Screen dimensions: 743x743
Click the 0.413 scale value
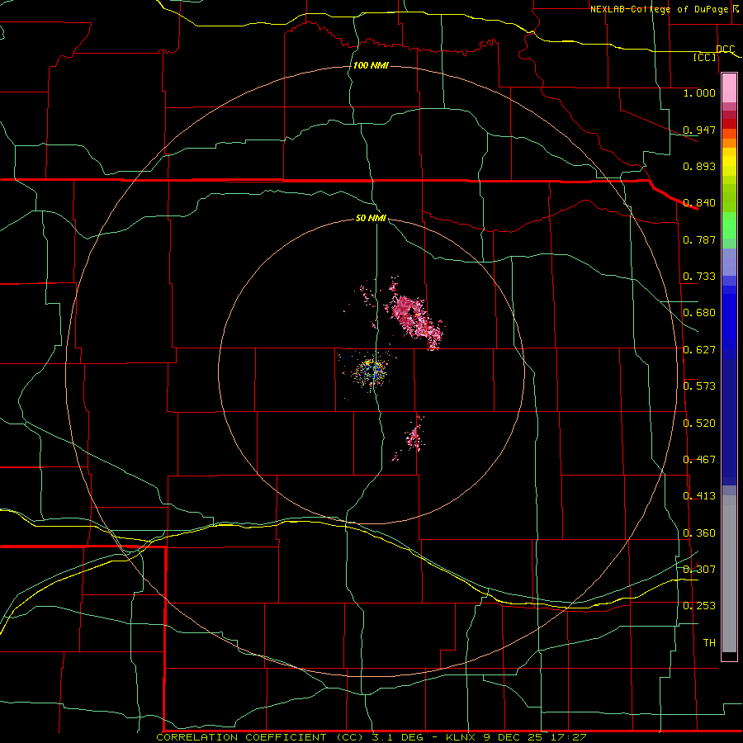coord(699,496)
